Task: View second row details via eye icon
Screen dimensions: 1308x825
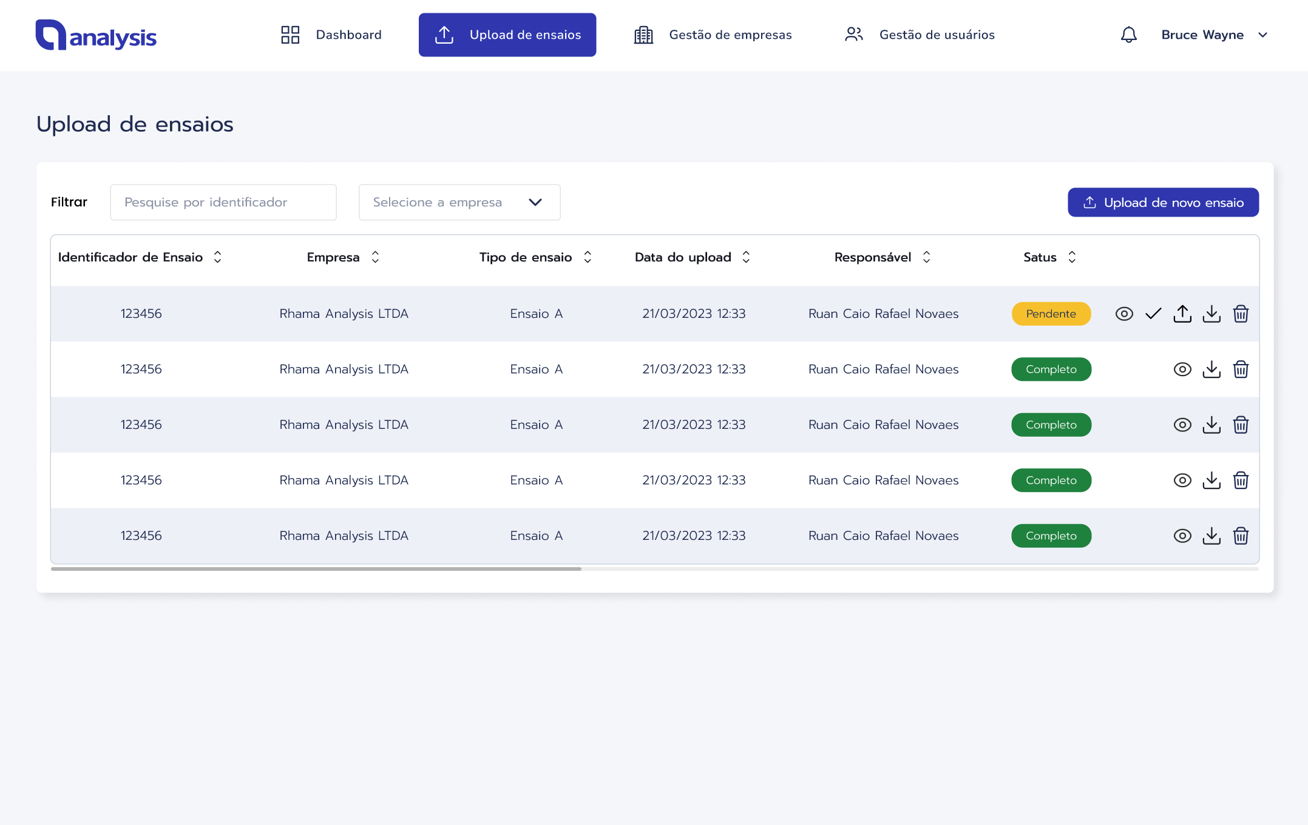Action: (x=1182, y=369)
